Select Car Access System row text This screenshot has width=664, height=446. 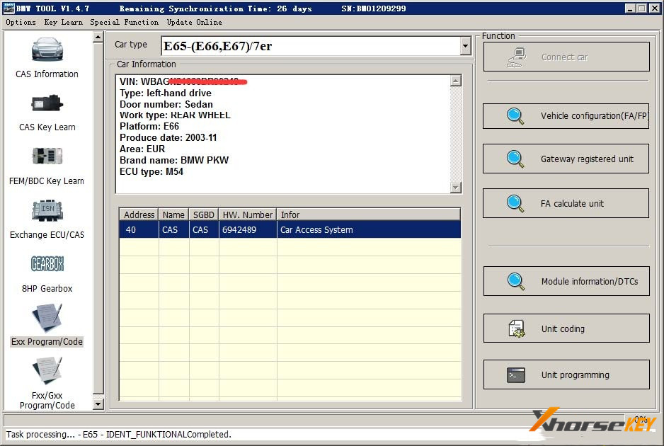(316, 229)
